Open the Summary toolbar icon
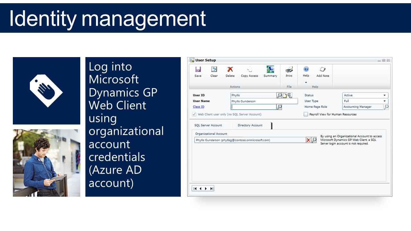The image size is (411, 231). pos(270,69)
